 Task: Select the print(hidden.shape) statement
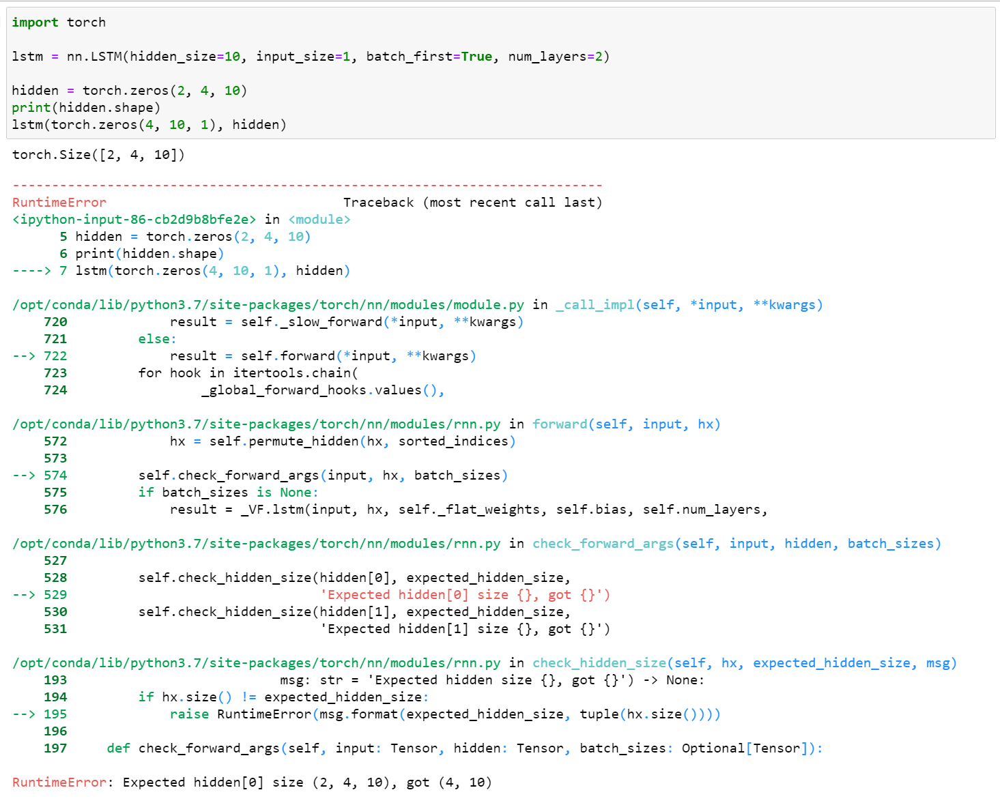(85, 107)
